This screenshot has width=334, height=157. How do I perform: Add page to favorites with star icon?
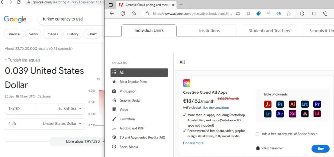[289, 14]
